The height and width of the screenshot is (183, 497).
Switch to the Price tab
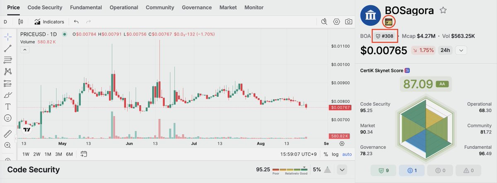click(x=13, y=7)
